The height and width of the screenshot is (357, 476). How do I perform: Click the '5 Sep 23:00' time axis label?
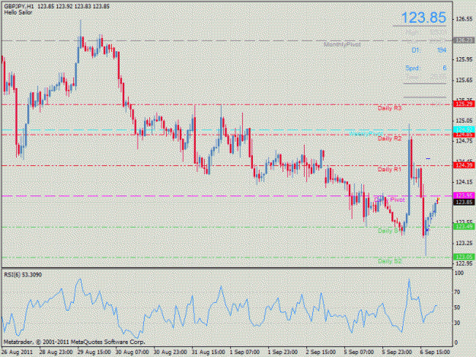point(397,352)
